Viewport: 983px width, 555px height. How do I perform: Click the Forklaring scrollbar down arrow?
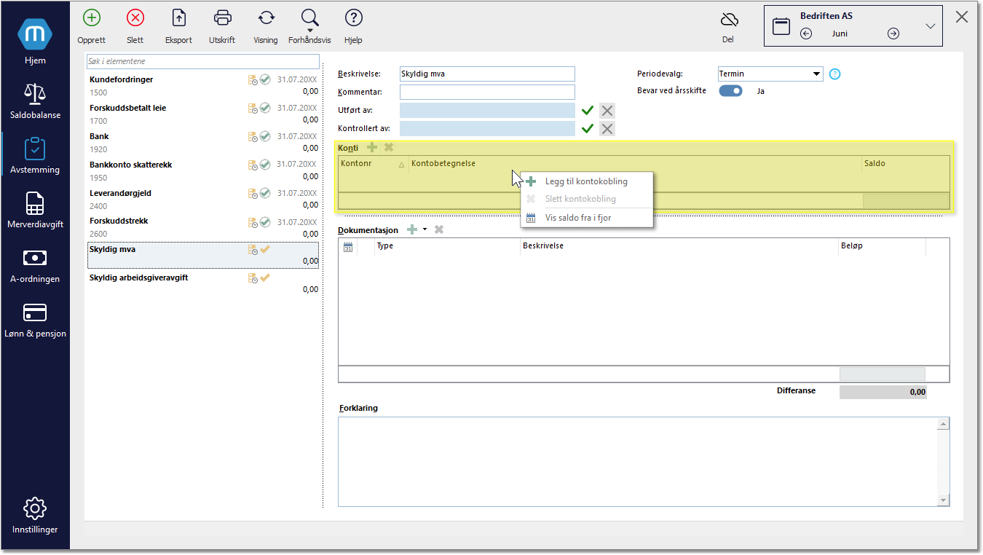(944, 500)
